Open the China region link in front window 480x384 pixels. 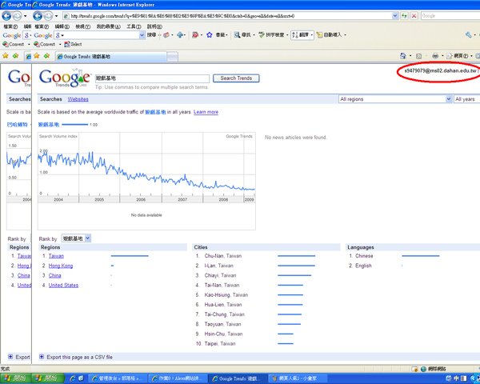click(54, 275)
